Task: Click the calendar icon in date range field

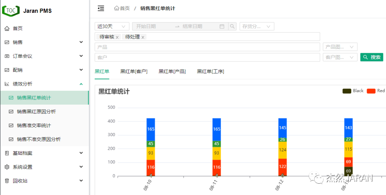Action: (x=222, y=26)
